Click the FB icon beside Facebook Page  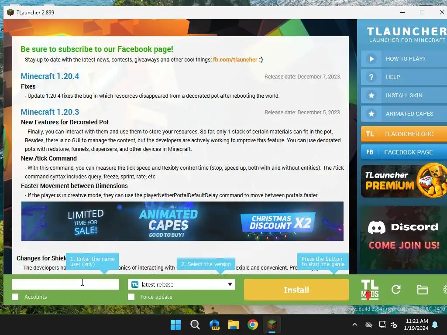point(370,152)
